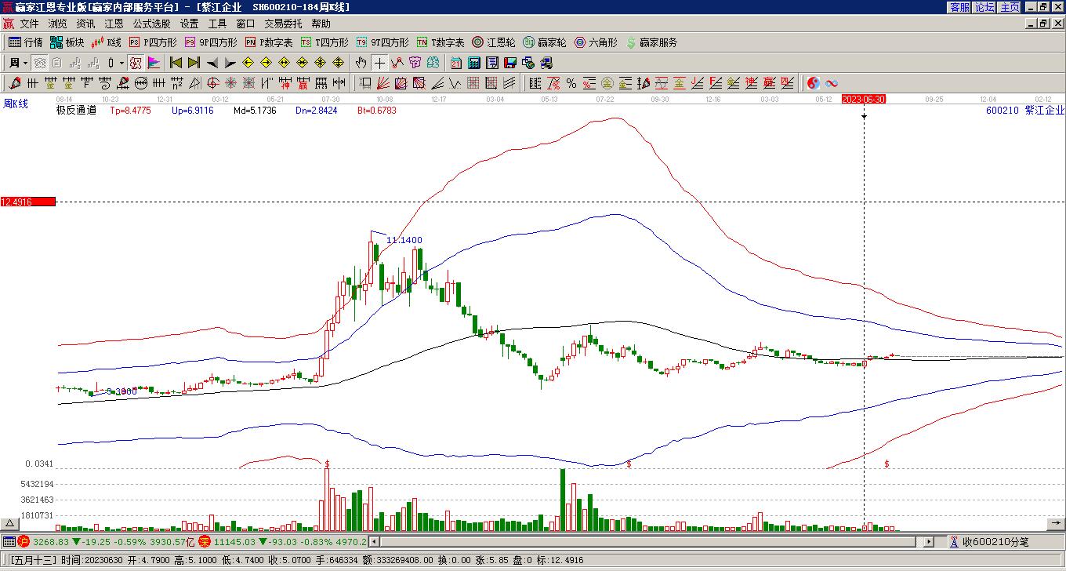The height and width of the screenshot is (571, 1066).
Task: Open the 板块 sector view
Action: [67, 42]
